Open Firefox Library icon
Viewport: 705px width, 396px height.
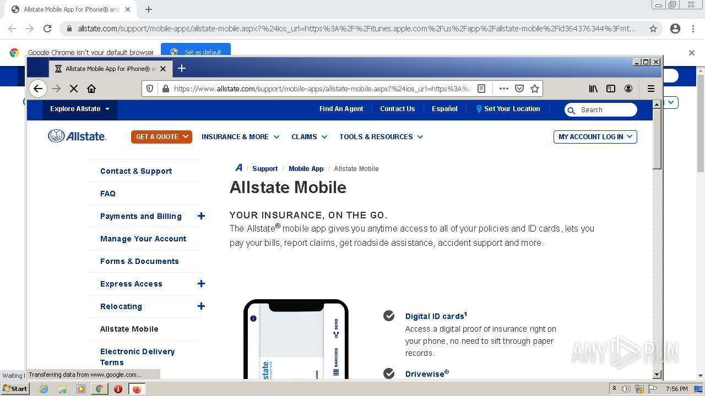(x=593, y=89)
